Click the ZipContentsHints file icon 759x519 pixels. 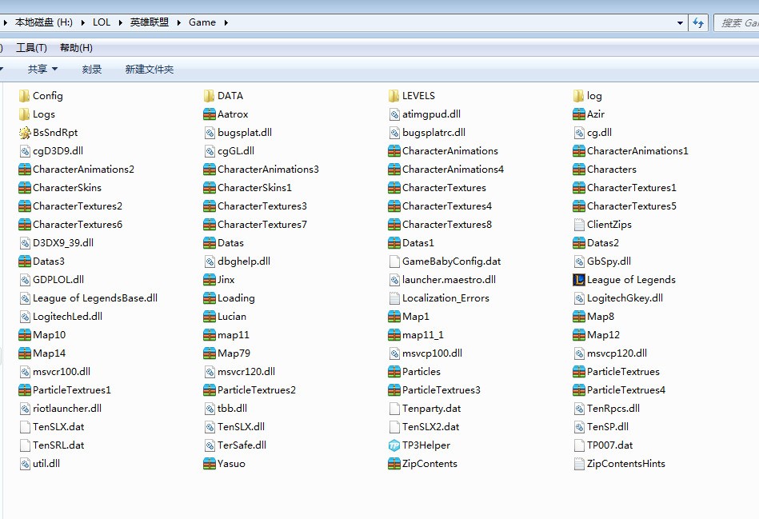point(579,464)
